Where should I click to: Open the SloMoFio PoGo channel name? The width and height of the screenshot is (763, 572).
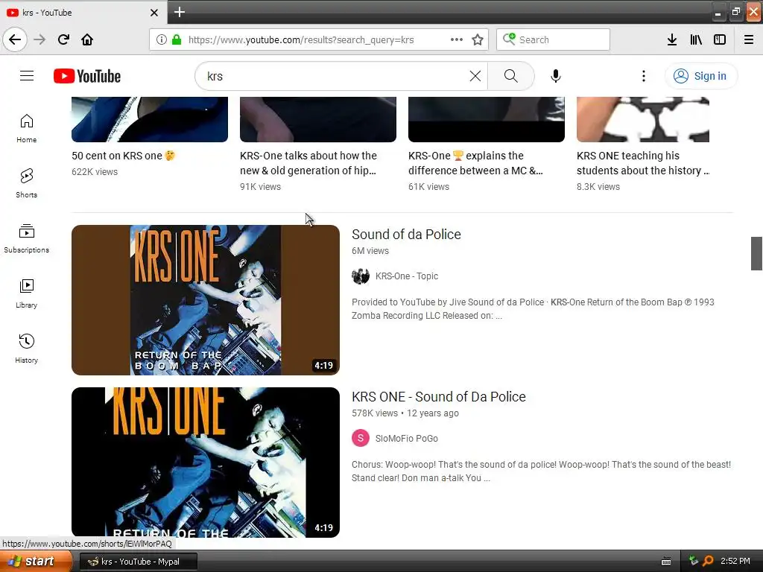pos(407,438)
